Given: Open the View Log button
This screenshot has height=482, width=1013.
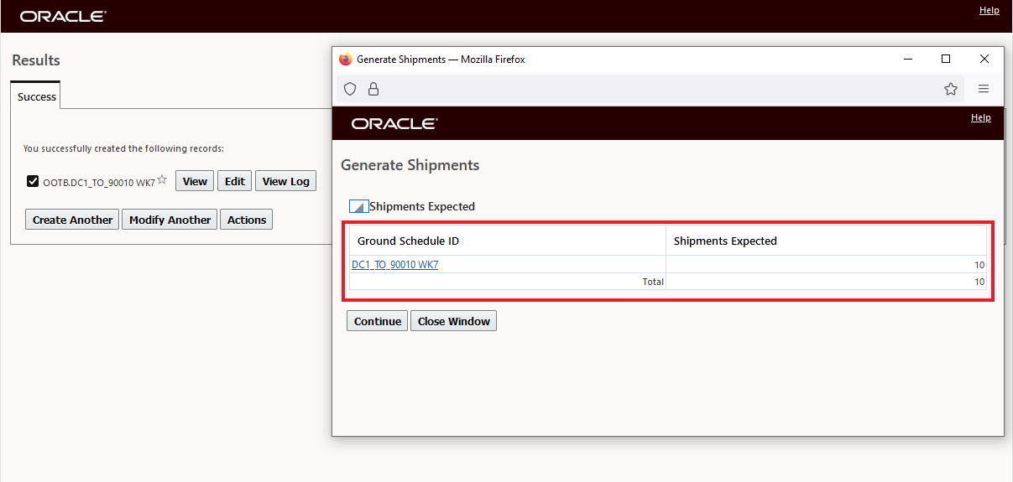Looking at the screenshot, I should [x=285, y=181].
